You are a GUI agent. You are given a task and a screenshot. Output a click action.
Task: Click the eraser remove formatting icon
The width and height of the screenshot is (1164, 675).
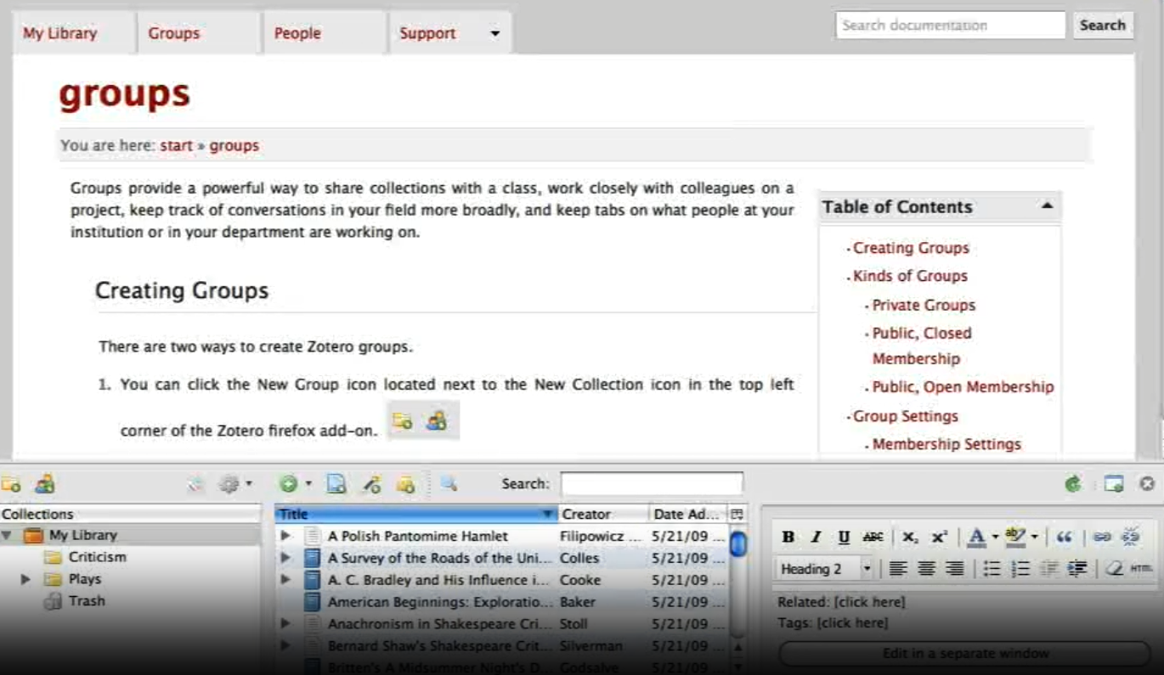point(1114,569)
